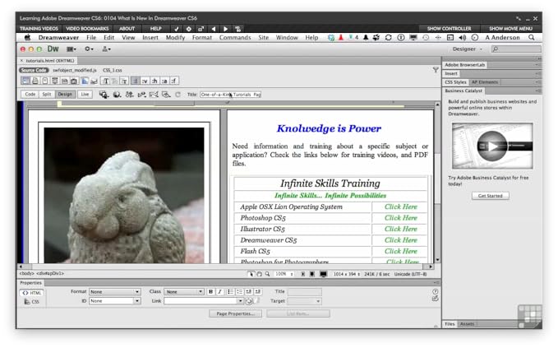Switch to the CSS Styles panel tab

click(x=455, y=82)
